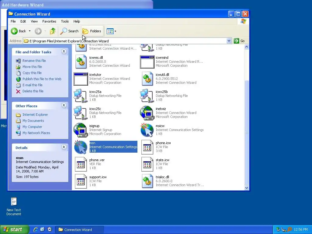
Task: Go to My Network Places link
Action: (x=36, y=133)
